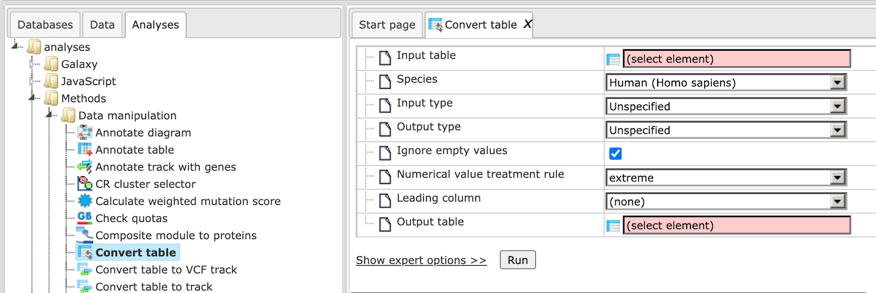
Task: Uncheck the Ignore empty values checkbox
Action: click(615, 154)
